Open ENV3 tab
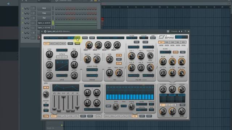 pos(107,116)
